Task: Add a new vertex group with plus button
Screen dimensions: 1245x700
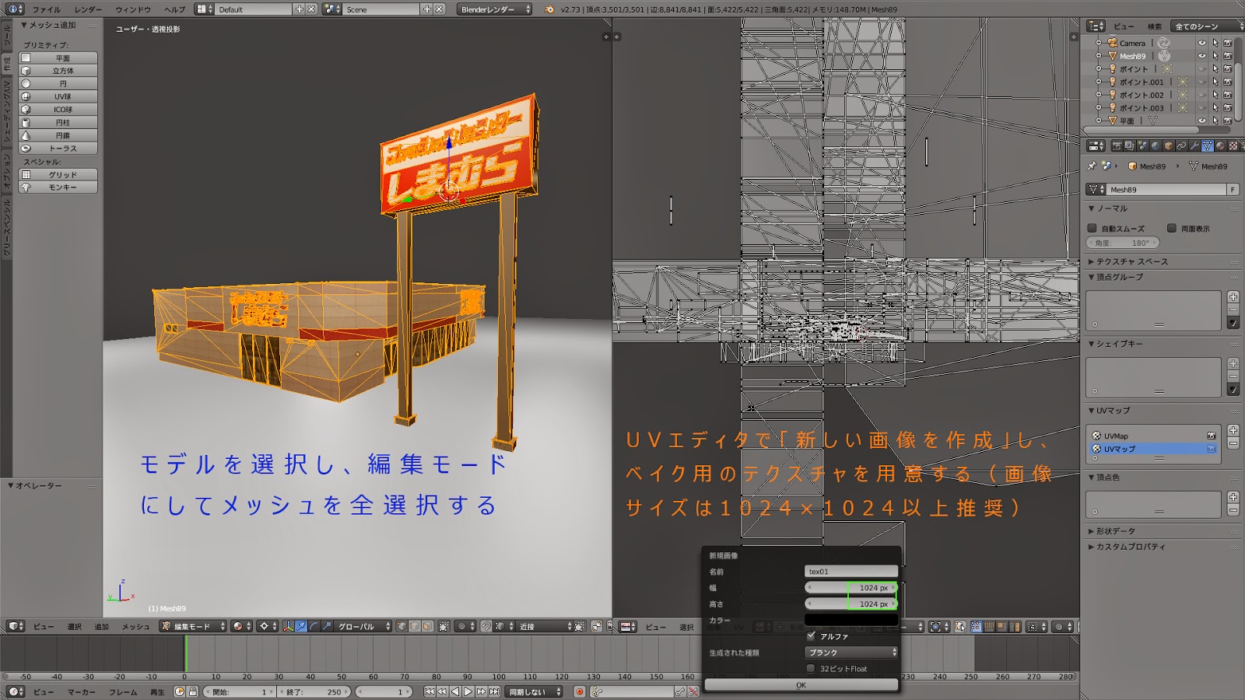Action: tap(1233, 297)
